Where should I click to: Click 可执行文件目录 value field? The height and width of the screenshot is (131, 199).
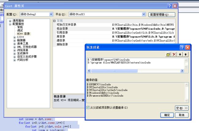tap(143, 25)
